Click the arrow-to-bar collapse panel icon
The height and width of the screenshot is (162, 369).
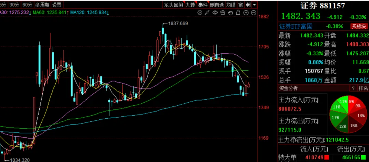[x=248, y=5]
